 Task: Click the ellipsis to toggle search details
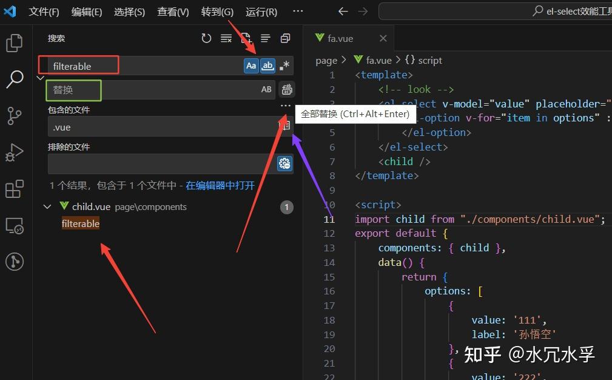[285, 105]
